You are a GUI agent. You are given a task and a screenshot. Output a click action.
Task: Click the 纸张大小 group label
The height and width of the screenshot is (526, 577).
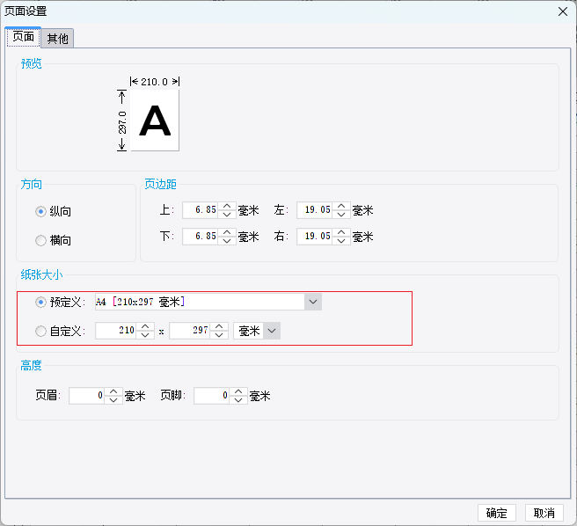(x=41, y=274)
